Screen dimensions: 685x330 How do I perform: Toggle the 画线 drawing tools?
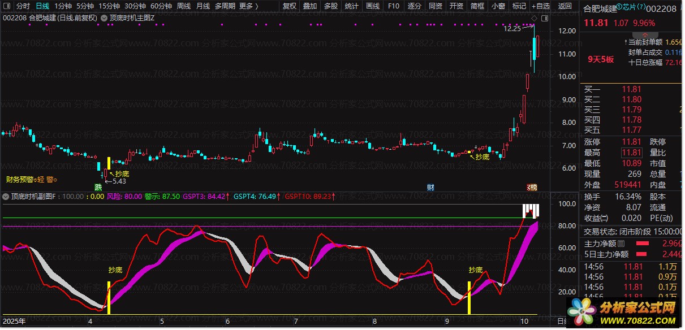373,6
